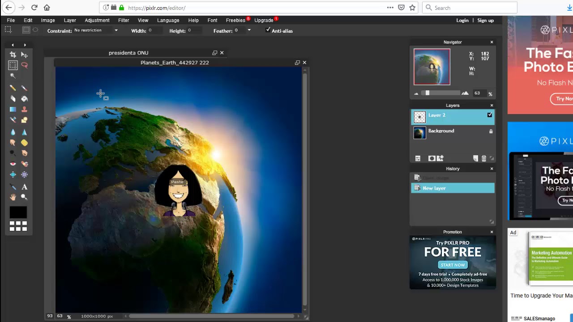Viewport: 573px width, 322px height.
Task: Select the Red Eye Reduction tool
Action: coord(13,164)
